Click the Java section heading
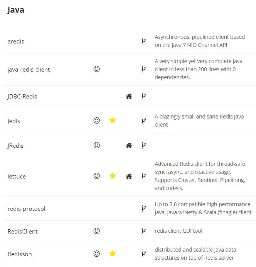The image size is (256, 267). pyautogui.click(x=16, y=10)
